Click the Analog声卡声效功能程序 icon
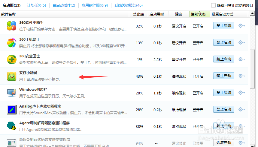 [11, 110]
